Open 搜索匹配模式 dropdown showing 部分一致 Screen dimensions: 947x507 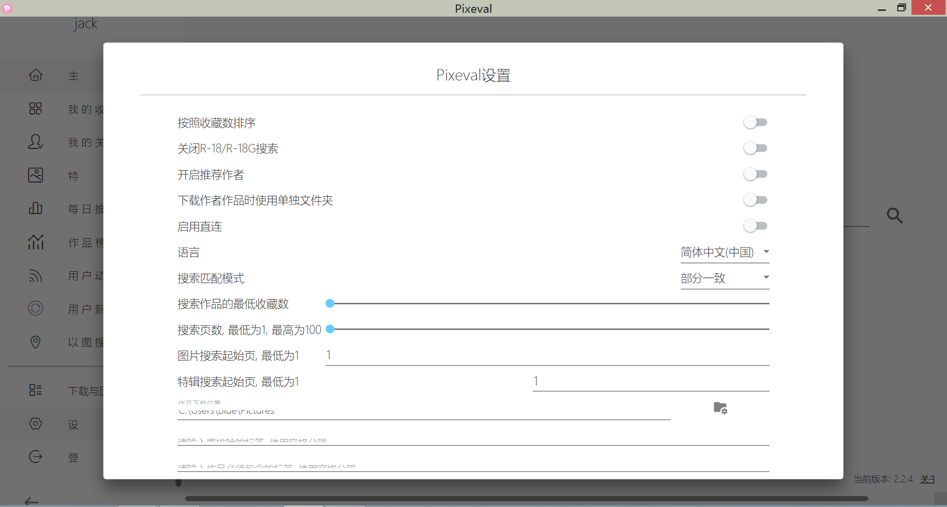point(725,278)
